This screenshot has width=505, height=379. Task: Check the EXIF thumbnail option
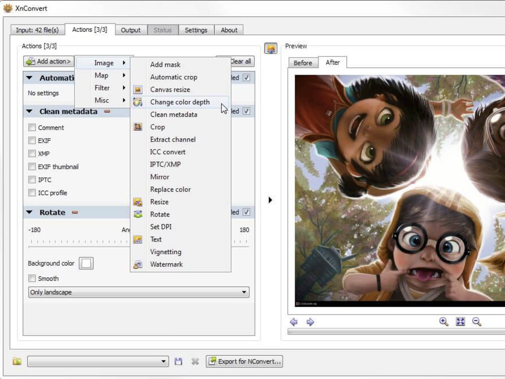tap(32, 166)
